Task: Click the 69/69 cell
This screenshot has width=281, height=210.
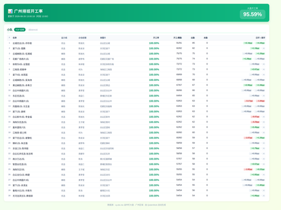Action: pyautogui.click(x=179, y=75)
